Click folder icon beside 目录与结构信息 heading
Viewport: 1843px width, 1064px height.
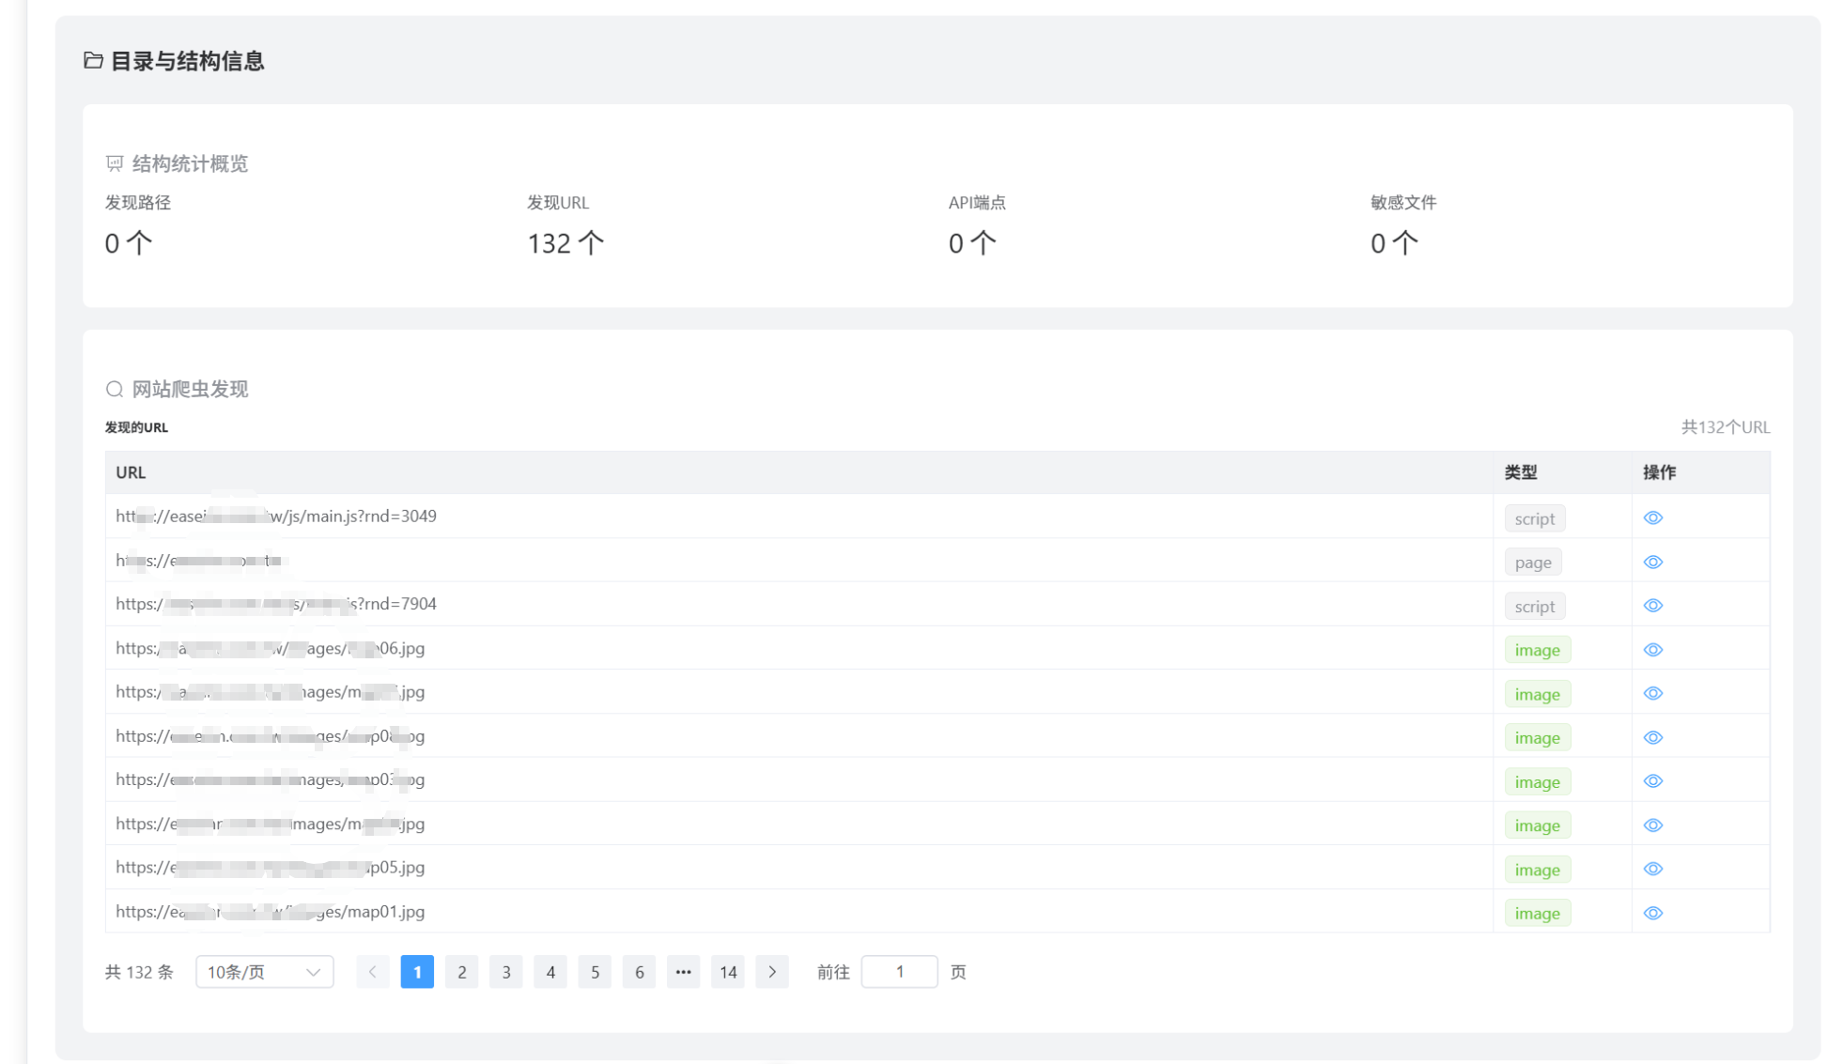click(93, 61)
